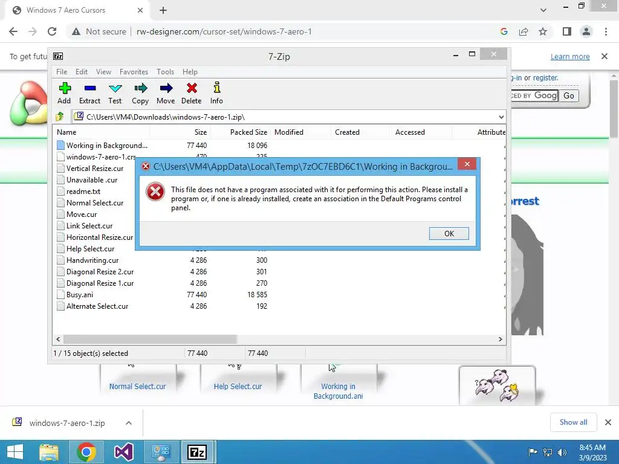Click the Move toolbar icon
619x464 pixels.
pos(166,88)
